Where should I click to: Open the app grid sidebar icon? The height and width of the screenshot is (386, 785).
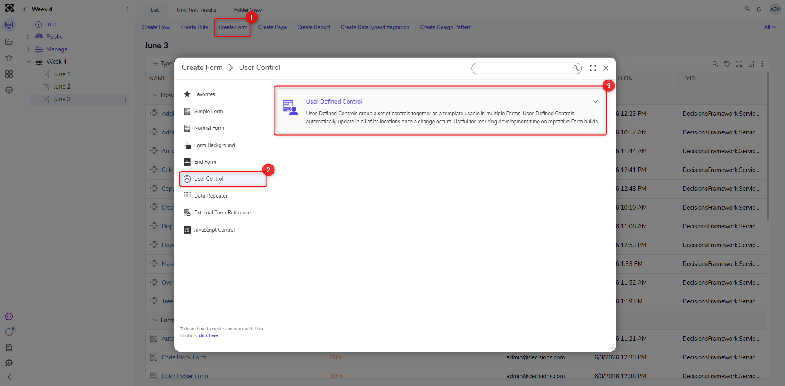coord(9,74)
